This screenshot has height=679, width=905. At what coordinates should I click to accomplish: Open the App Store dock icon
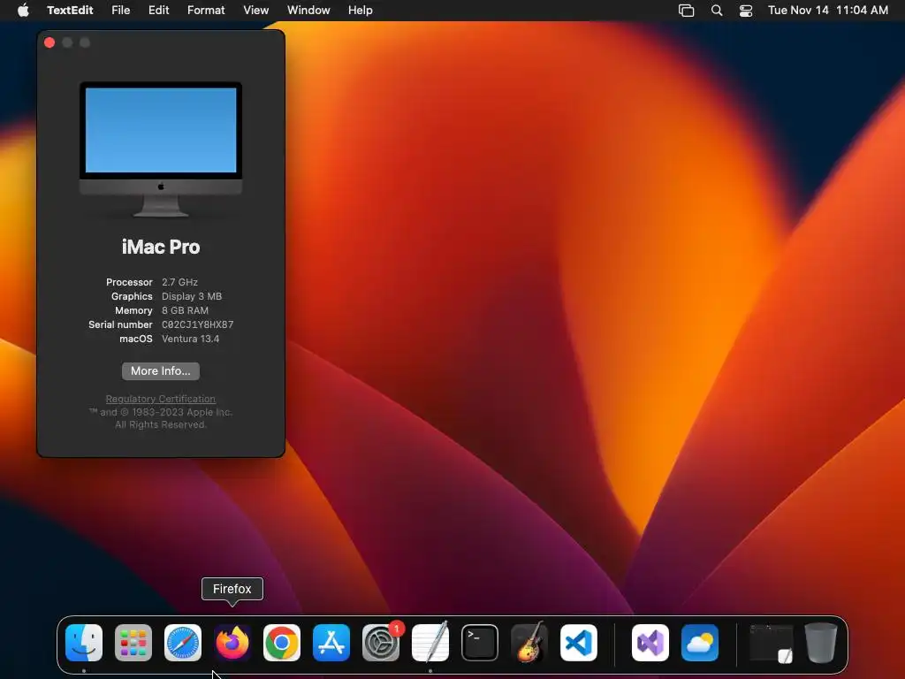click(x=331, y=643)
